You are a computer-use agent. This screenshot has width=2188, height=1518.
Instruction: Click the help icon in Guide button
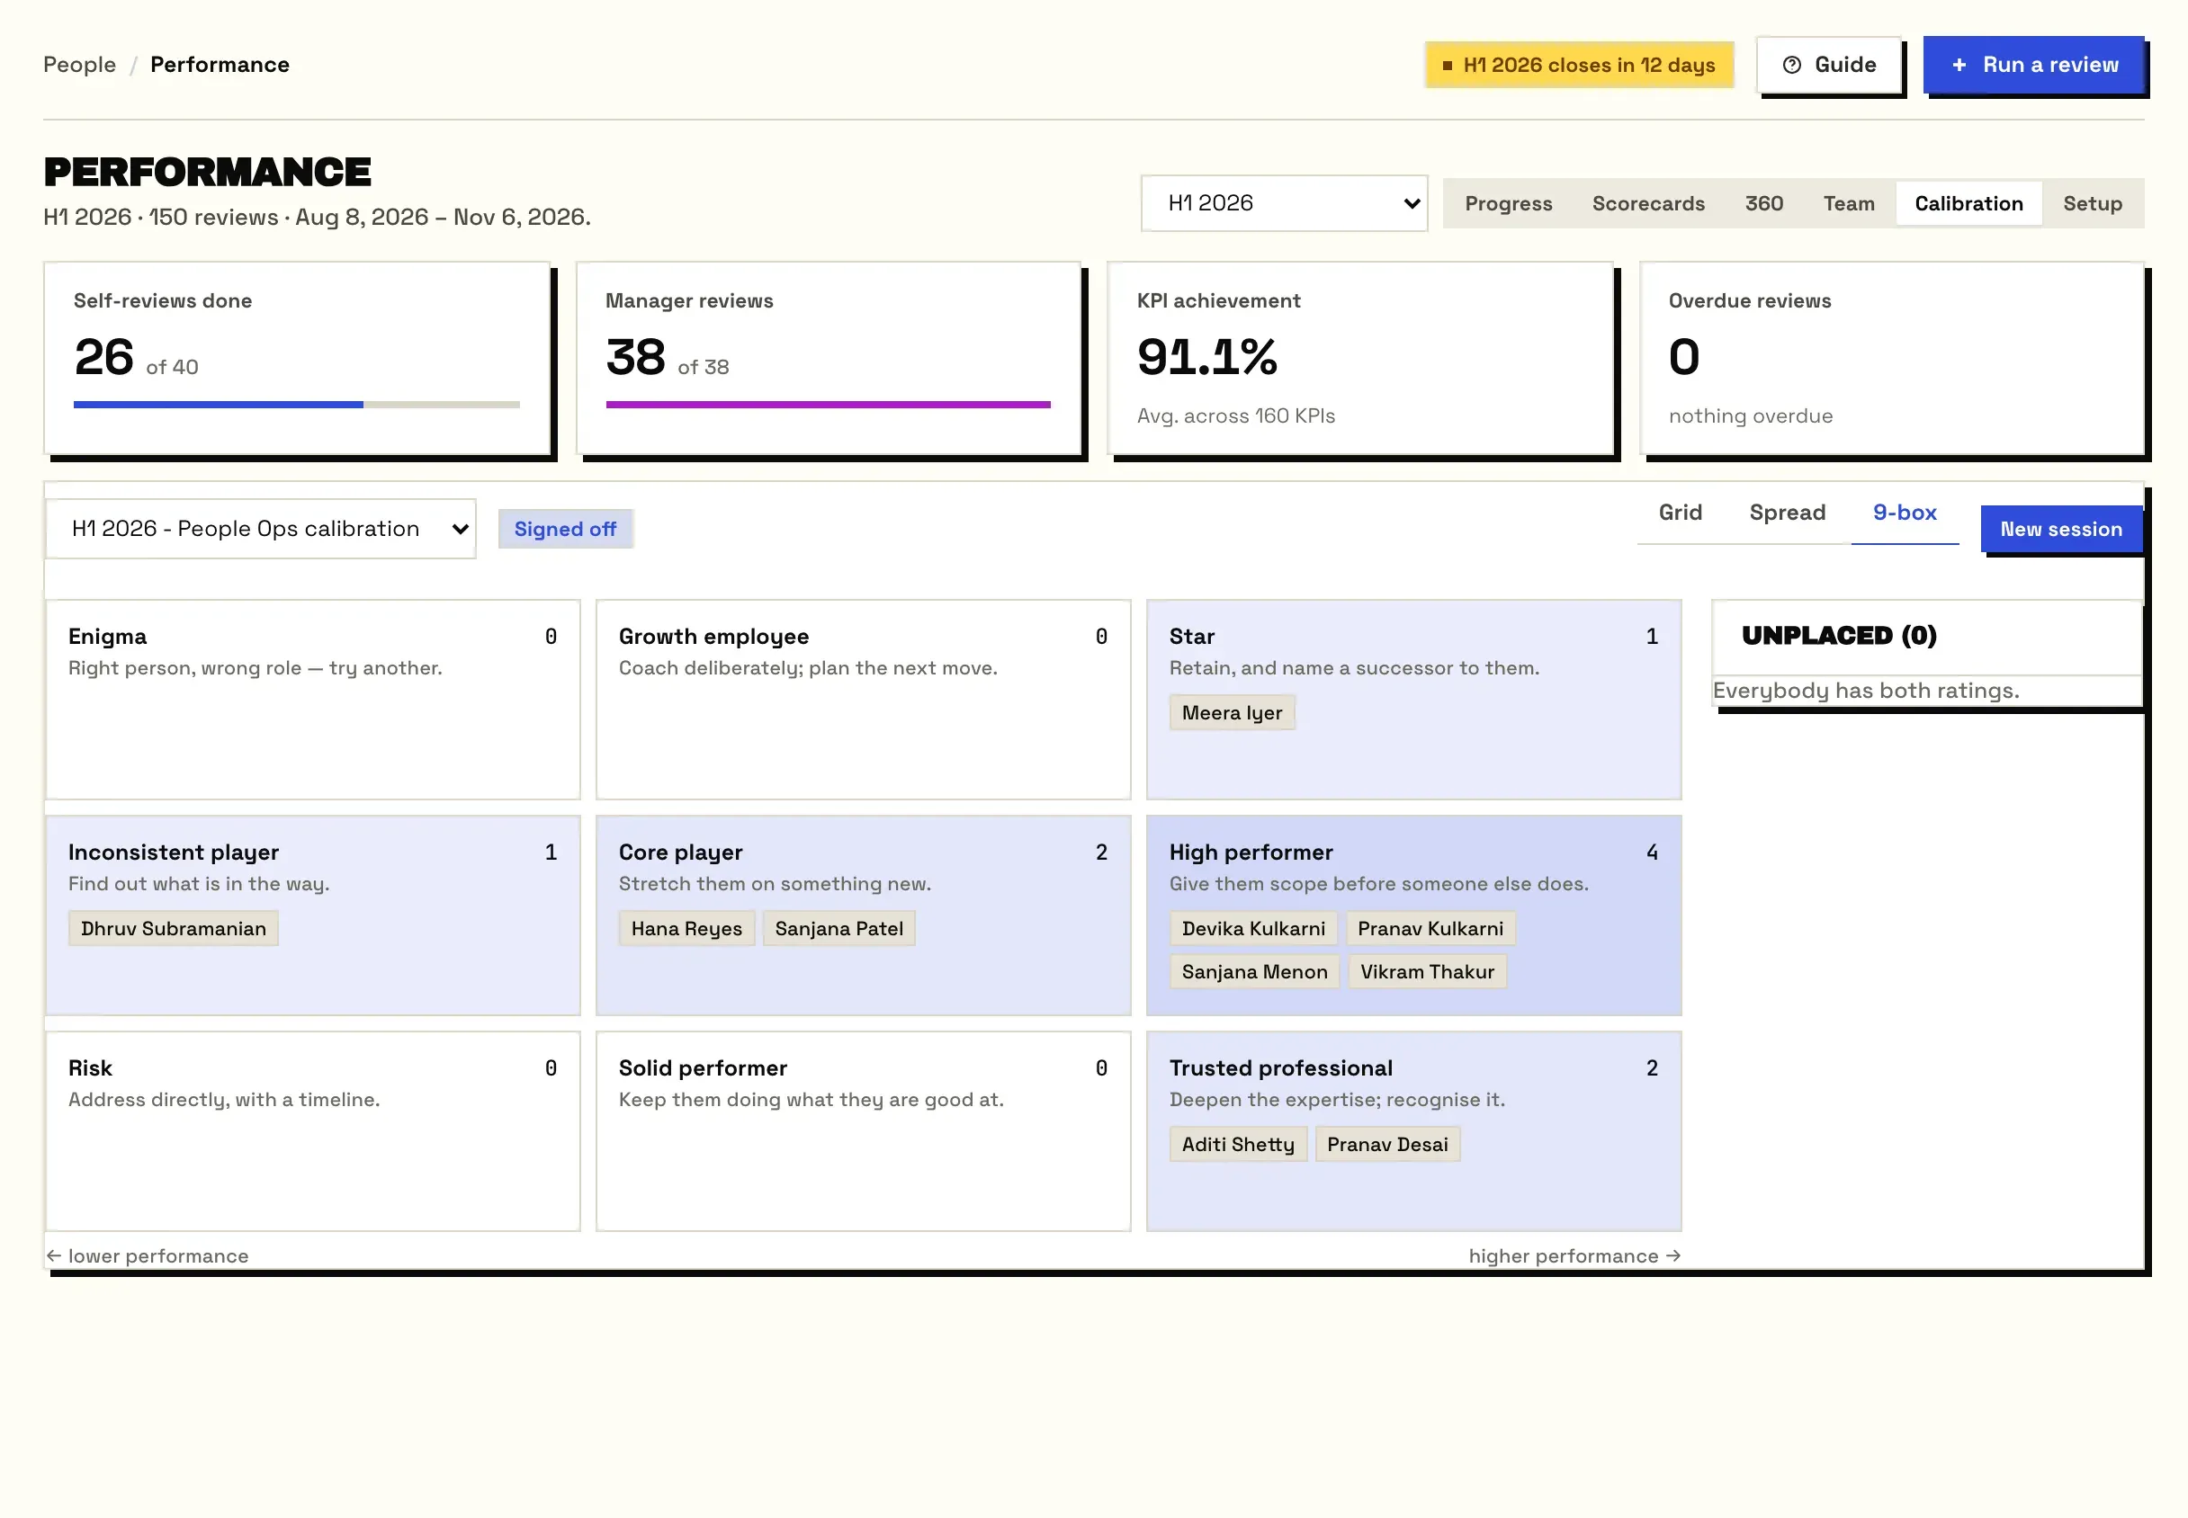[1791, 65]
